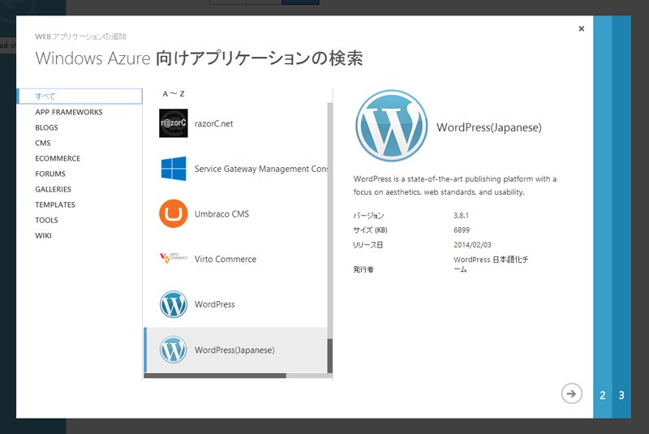Image resolution: width=649 pixels, height=434 pixels.
Task: Click the WordPress list icon
Action: tap(174, 304)
